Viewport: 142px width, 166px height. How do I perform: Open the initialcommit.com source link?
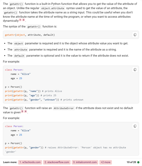coord(85,162)
